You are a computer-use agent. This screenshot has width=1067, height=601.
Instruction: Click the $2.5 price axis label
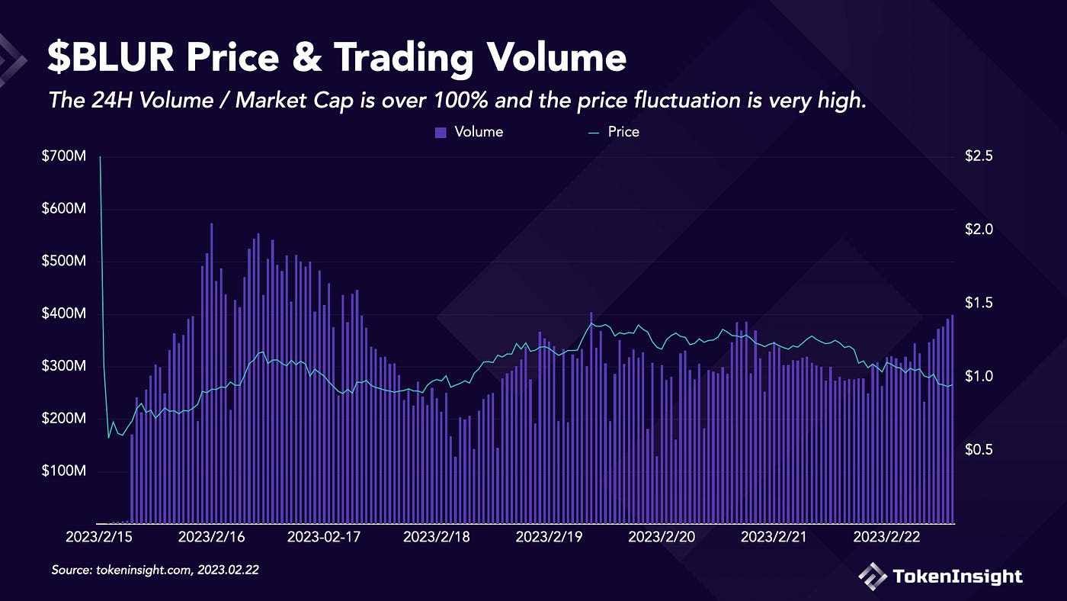coord(978,157)
